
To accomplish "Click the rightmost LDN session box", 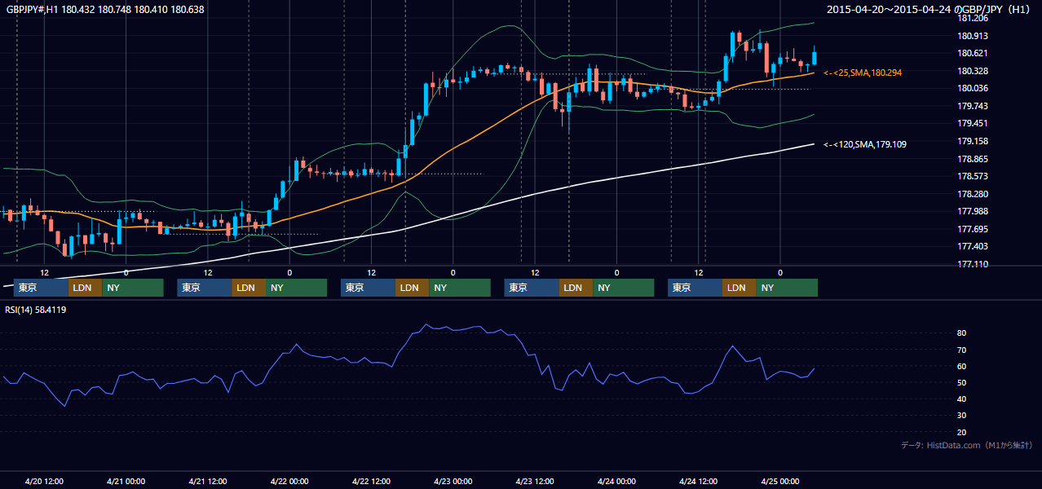I will tap(740, 288).
